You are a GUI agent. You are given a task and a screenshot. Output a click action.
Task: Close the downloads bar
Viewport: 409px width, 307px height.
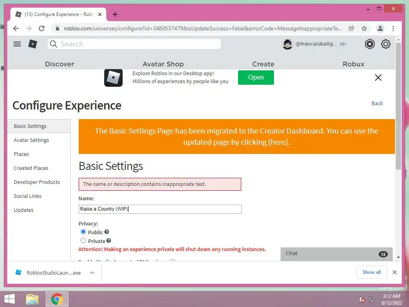pos(394,272)
